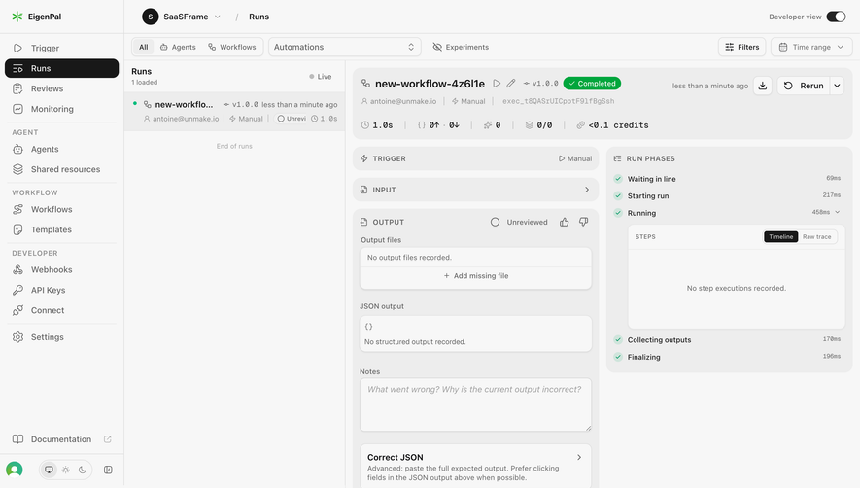Select the Agents filter tab
Viewport: 860px width, 488px height.
point(178,47)
